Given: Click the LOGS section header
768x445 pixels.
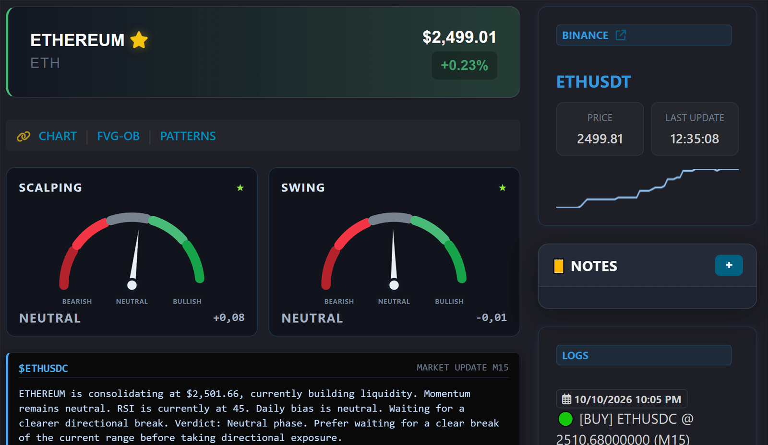Looking at the screenshot, I should click(x=644, y=355).
